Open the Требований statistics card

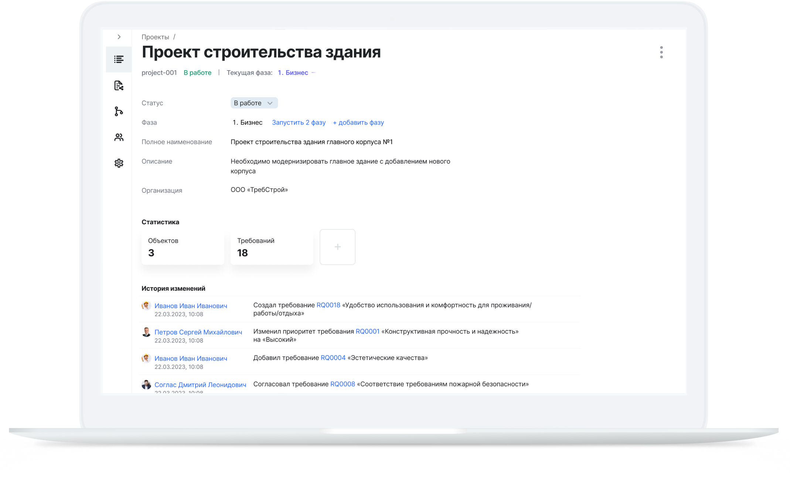coord(272,247)
